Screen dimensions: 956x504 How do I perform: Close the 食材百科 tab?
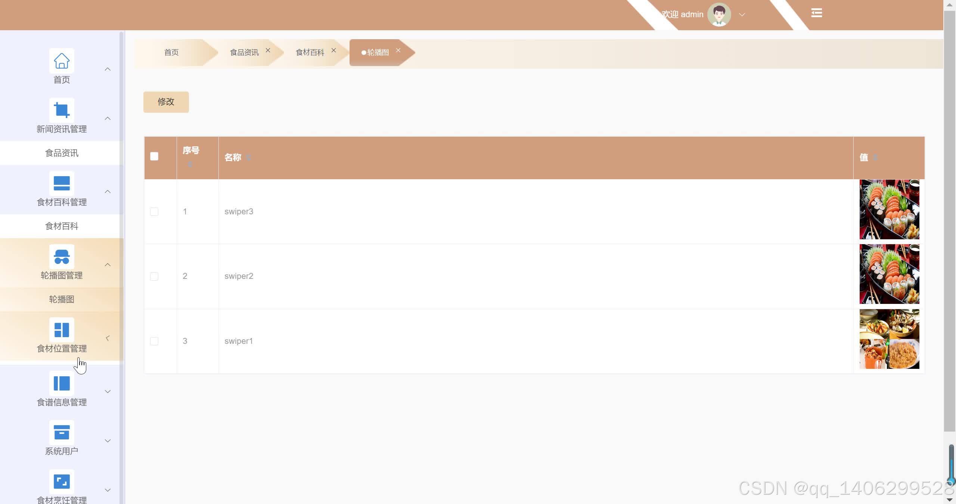333,50
